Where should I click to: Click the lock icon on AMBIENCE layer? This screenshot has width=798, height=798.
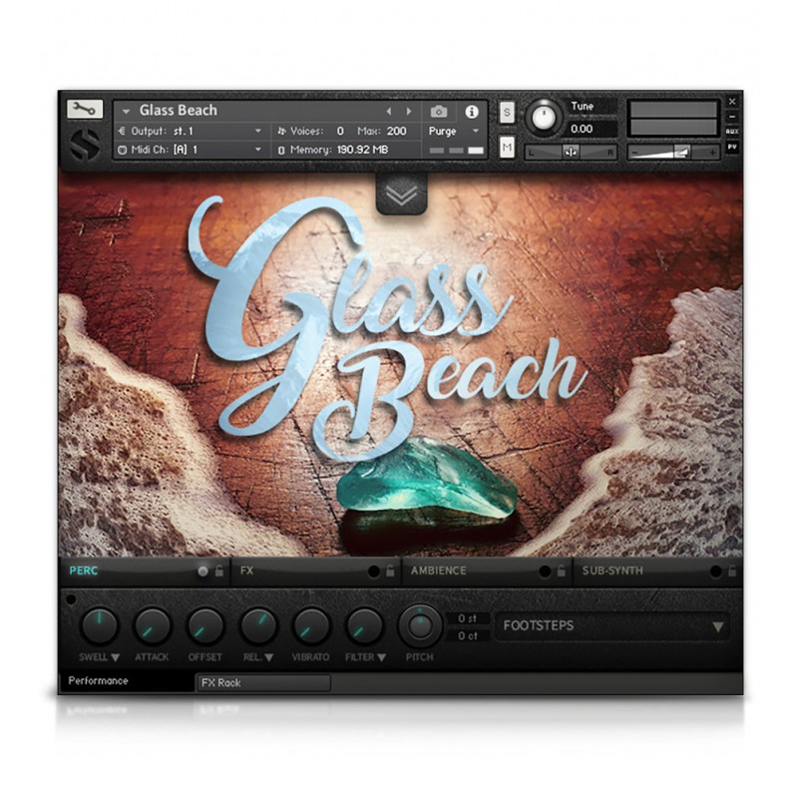tap(561, 572)
